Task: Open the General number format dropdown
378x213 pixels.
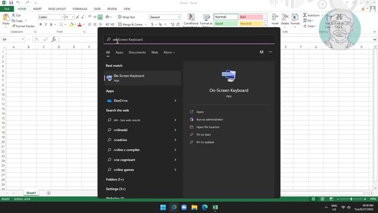Action: (178, 17)
